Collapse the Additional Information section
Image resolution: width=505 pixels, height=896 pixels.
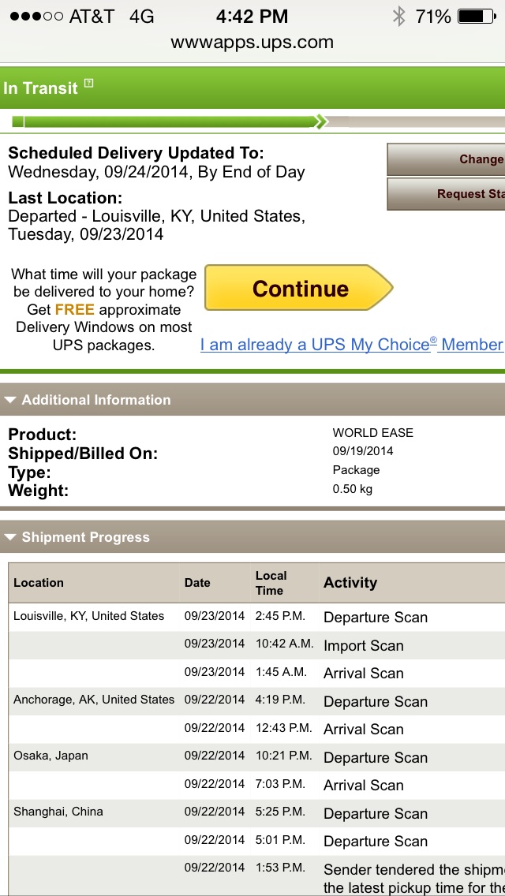[x=9, y=400]
